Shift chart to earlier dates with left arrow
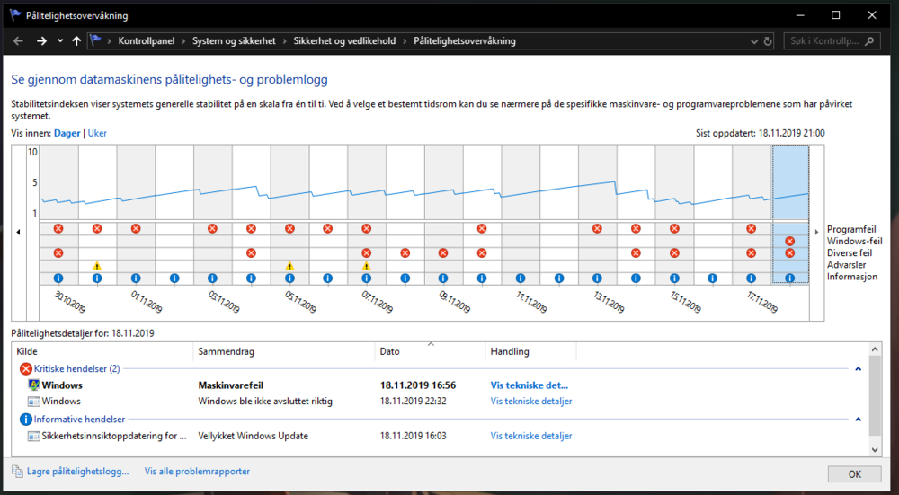The height and width of the screenshot is (495, 899). (x=18, y=232)
